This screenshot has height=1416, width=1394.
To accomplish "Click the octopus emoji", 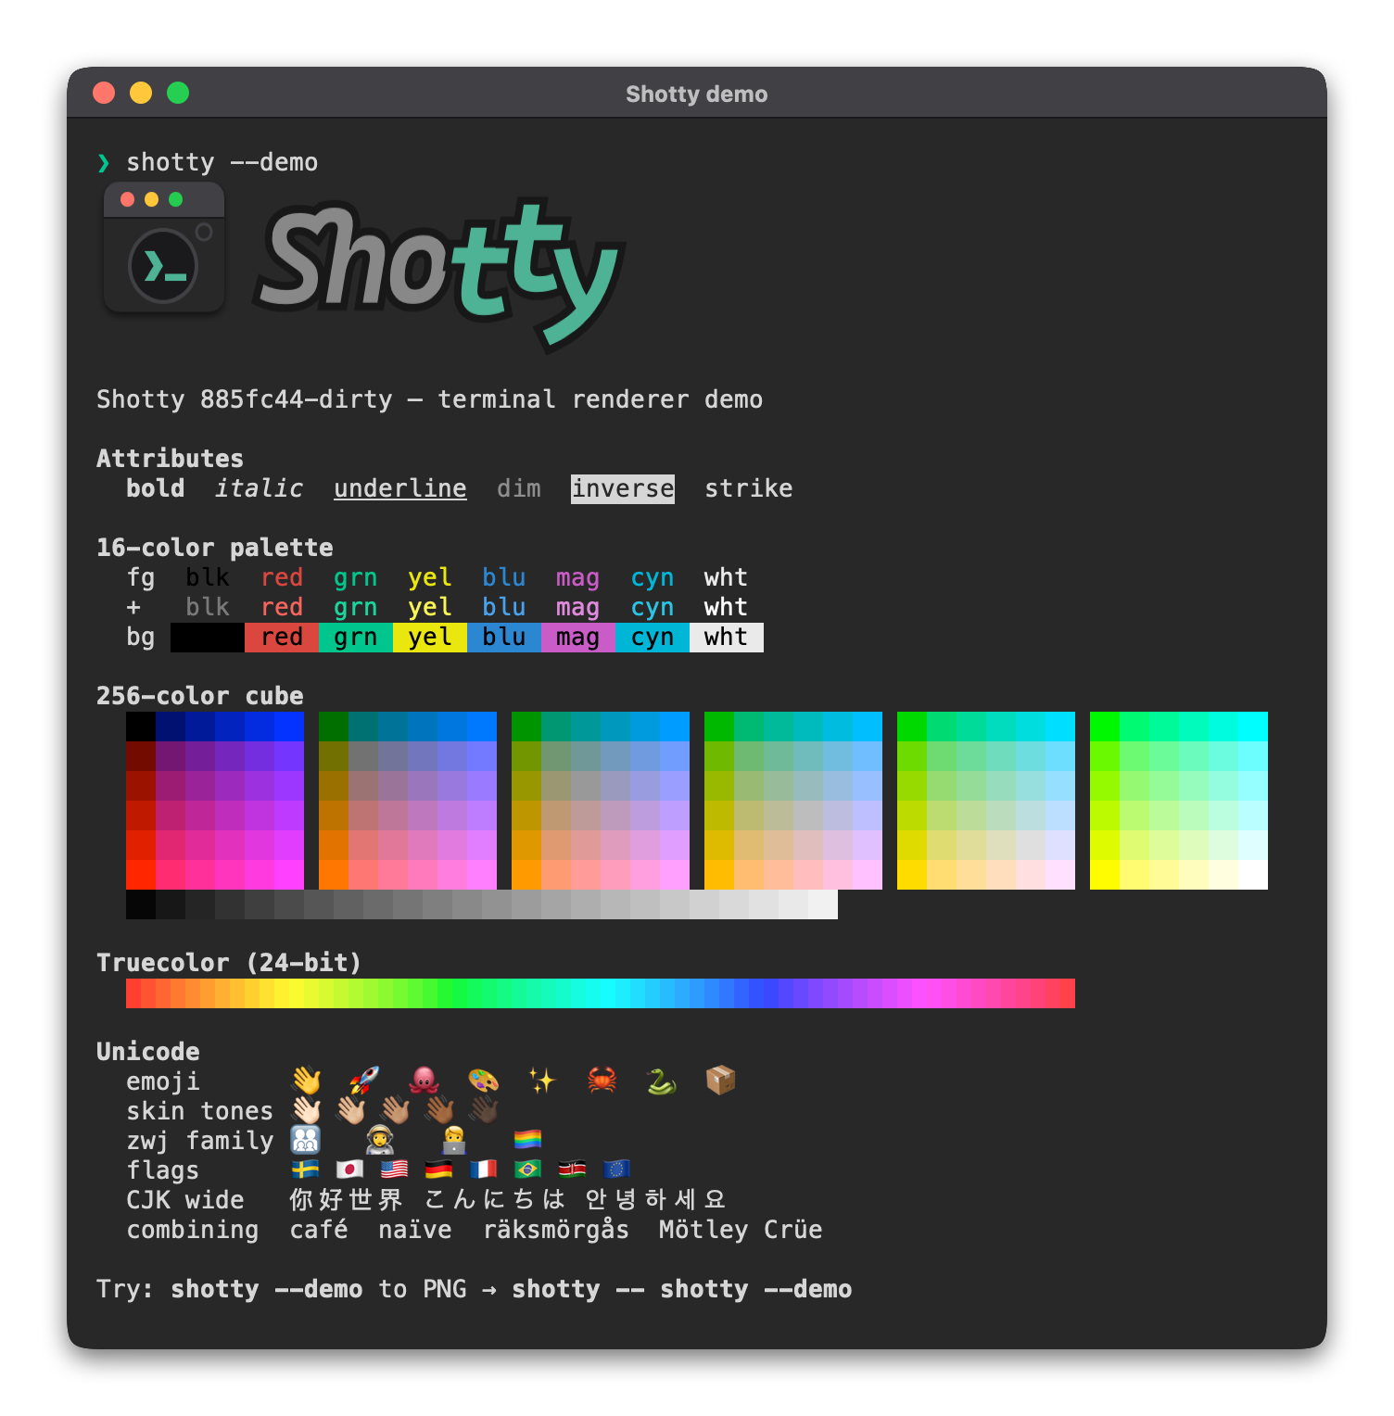I will click(x=424, y=1081).
